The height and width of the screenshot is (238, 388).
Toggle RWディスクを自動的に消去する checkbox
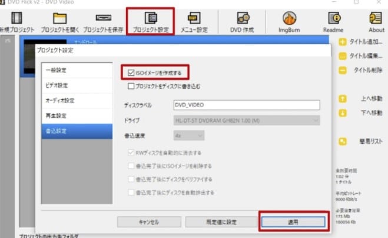coord(131,153)
